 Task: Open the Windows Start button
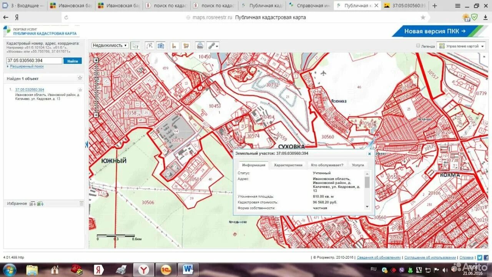(9, 269)
